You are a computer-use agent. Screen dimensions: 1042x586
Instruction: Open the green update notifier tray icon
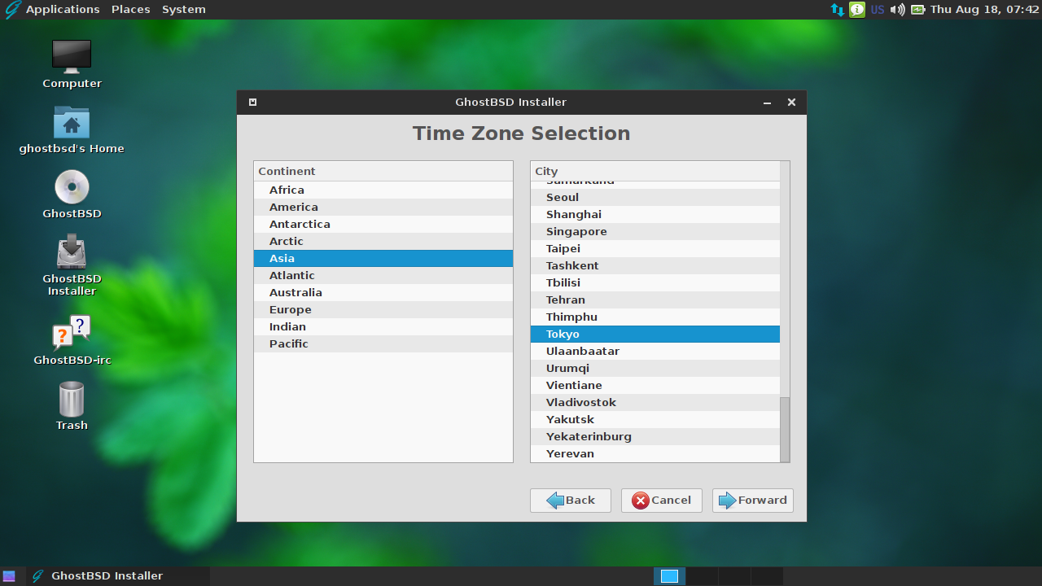coord(857,10)
